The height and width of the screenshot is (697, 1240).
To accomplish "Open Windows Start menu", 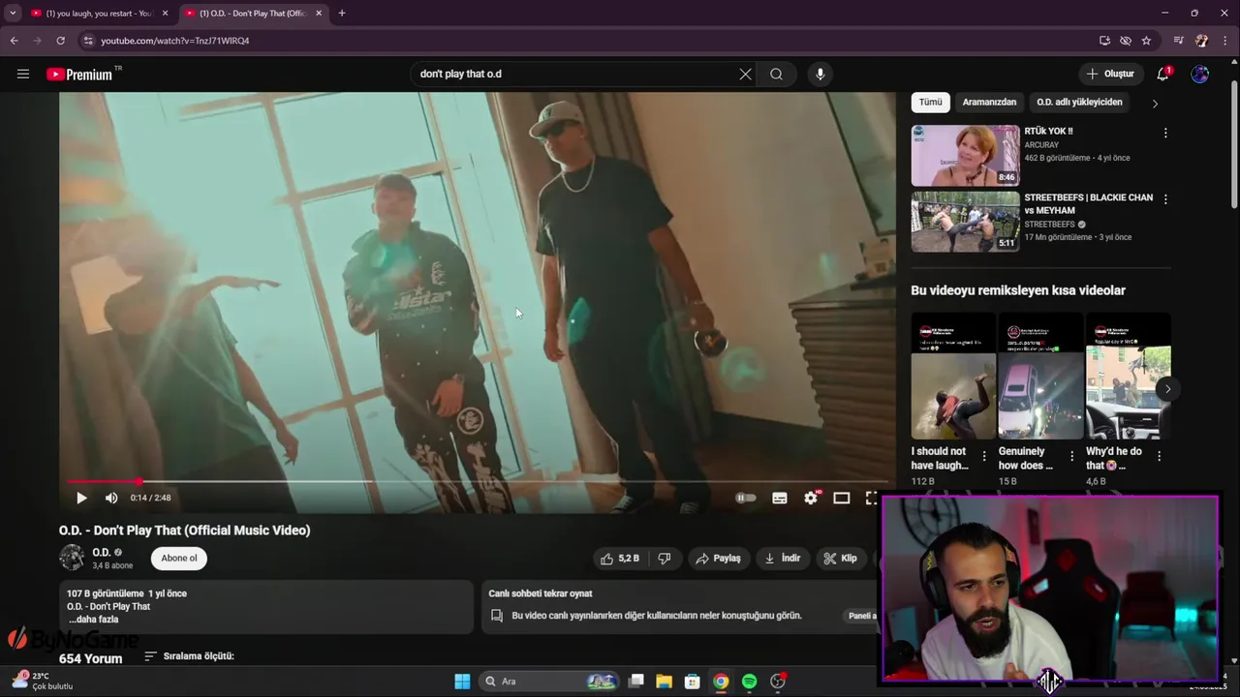I will [x=462, y=682].
